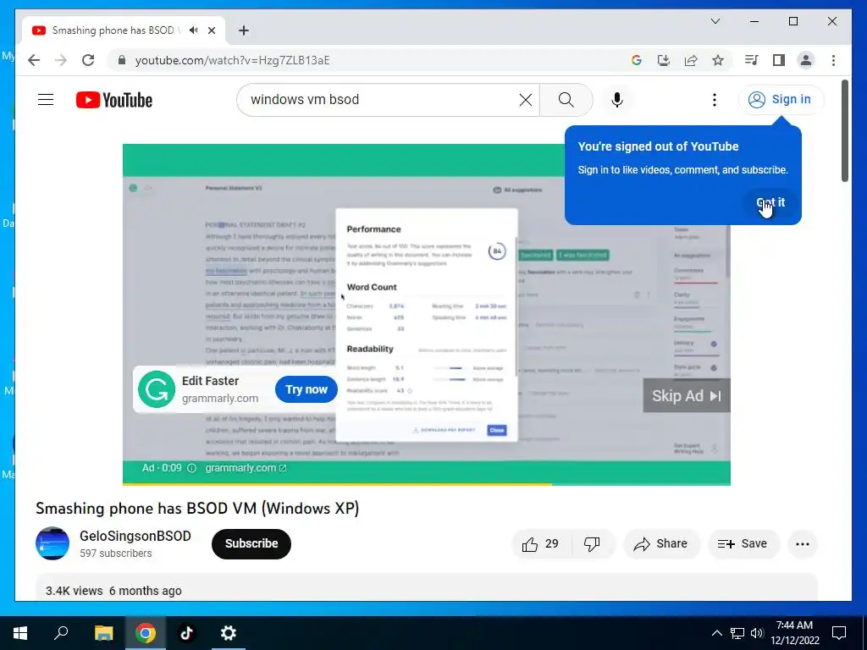Screen dimensions: 867x650
Task: Bookmark this page with the star
Action: [718, 60]
